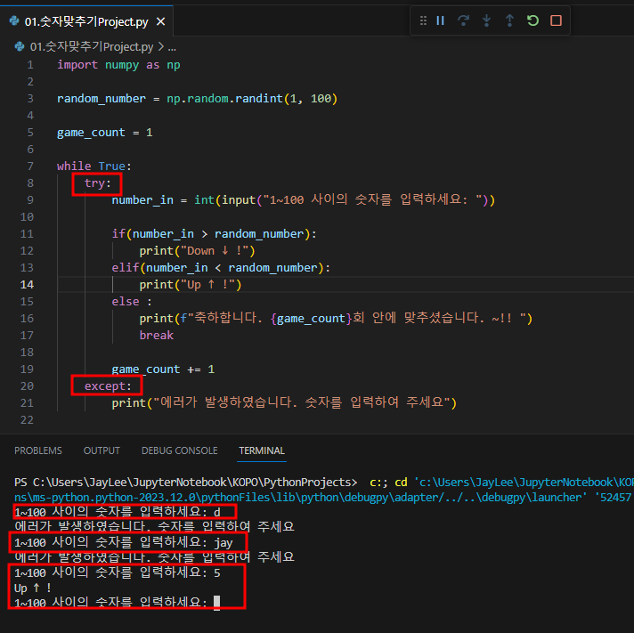Click the terminal line ending with 'jay'
The width and height of the screenshot is (634, 633).
point(124,542)
